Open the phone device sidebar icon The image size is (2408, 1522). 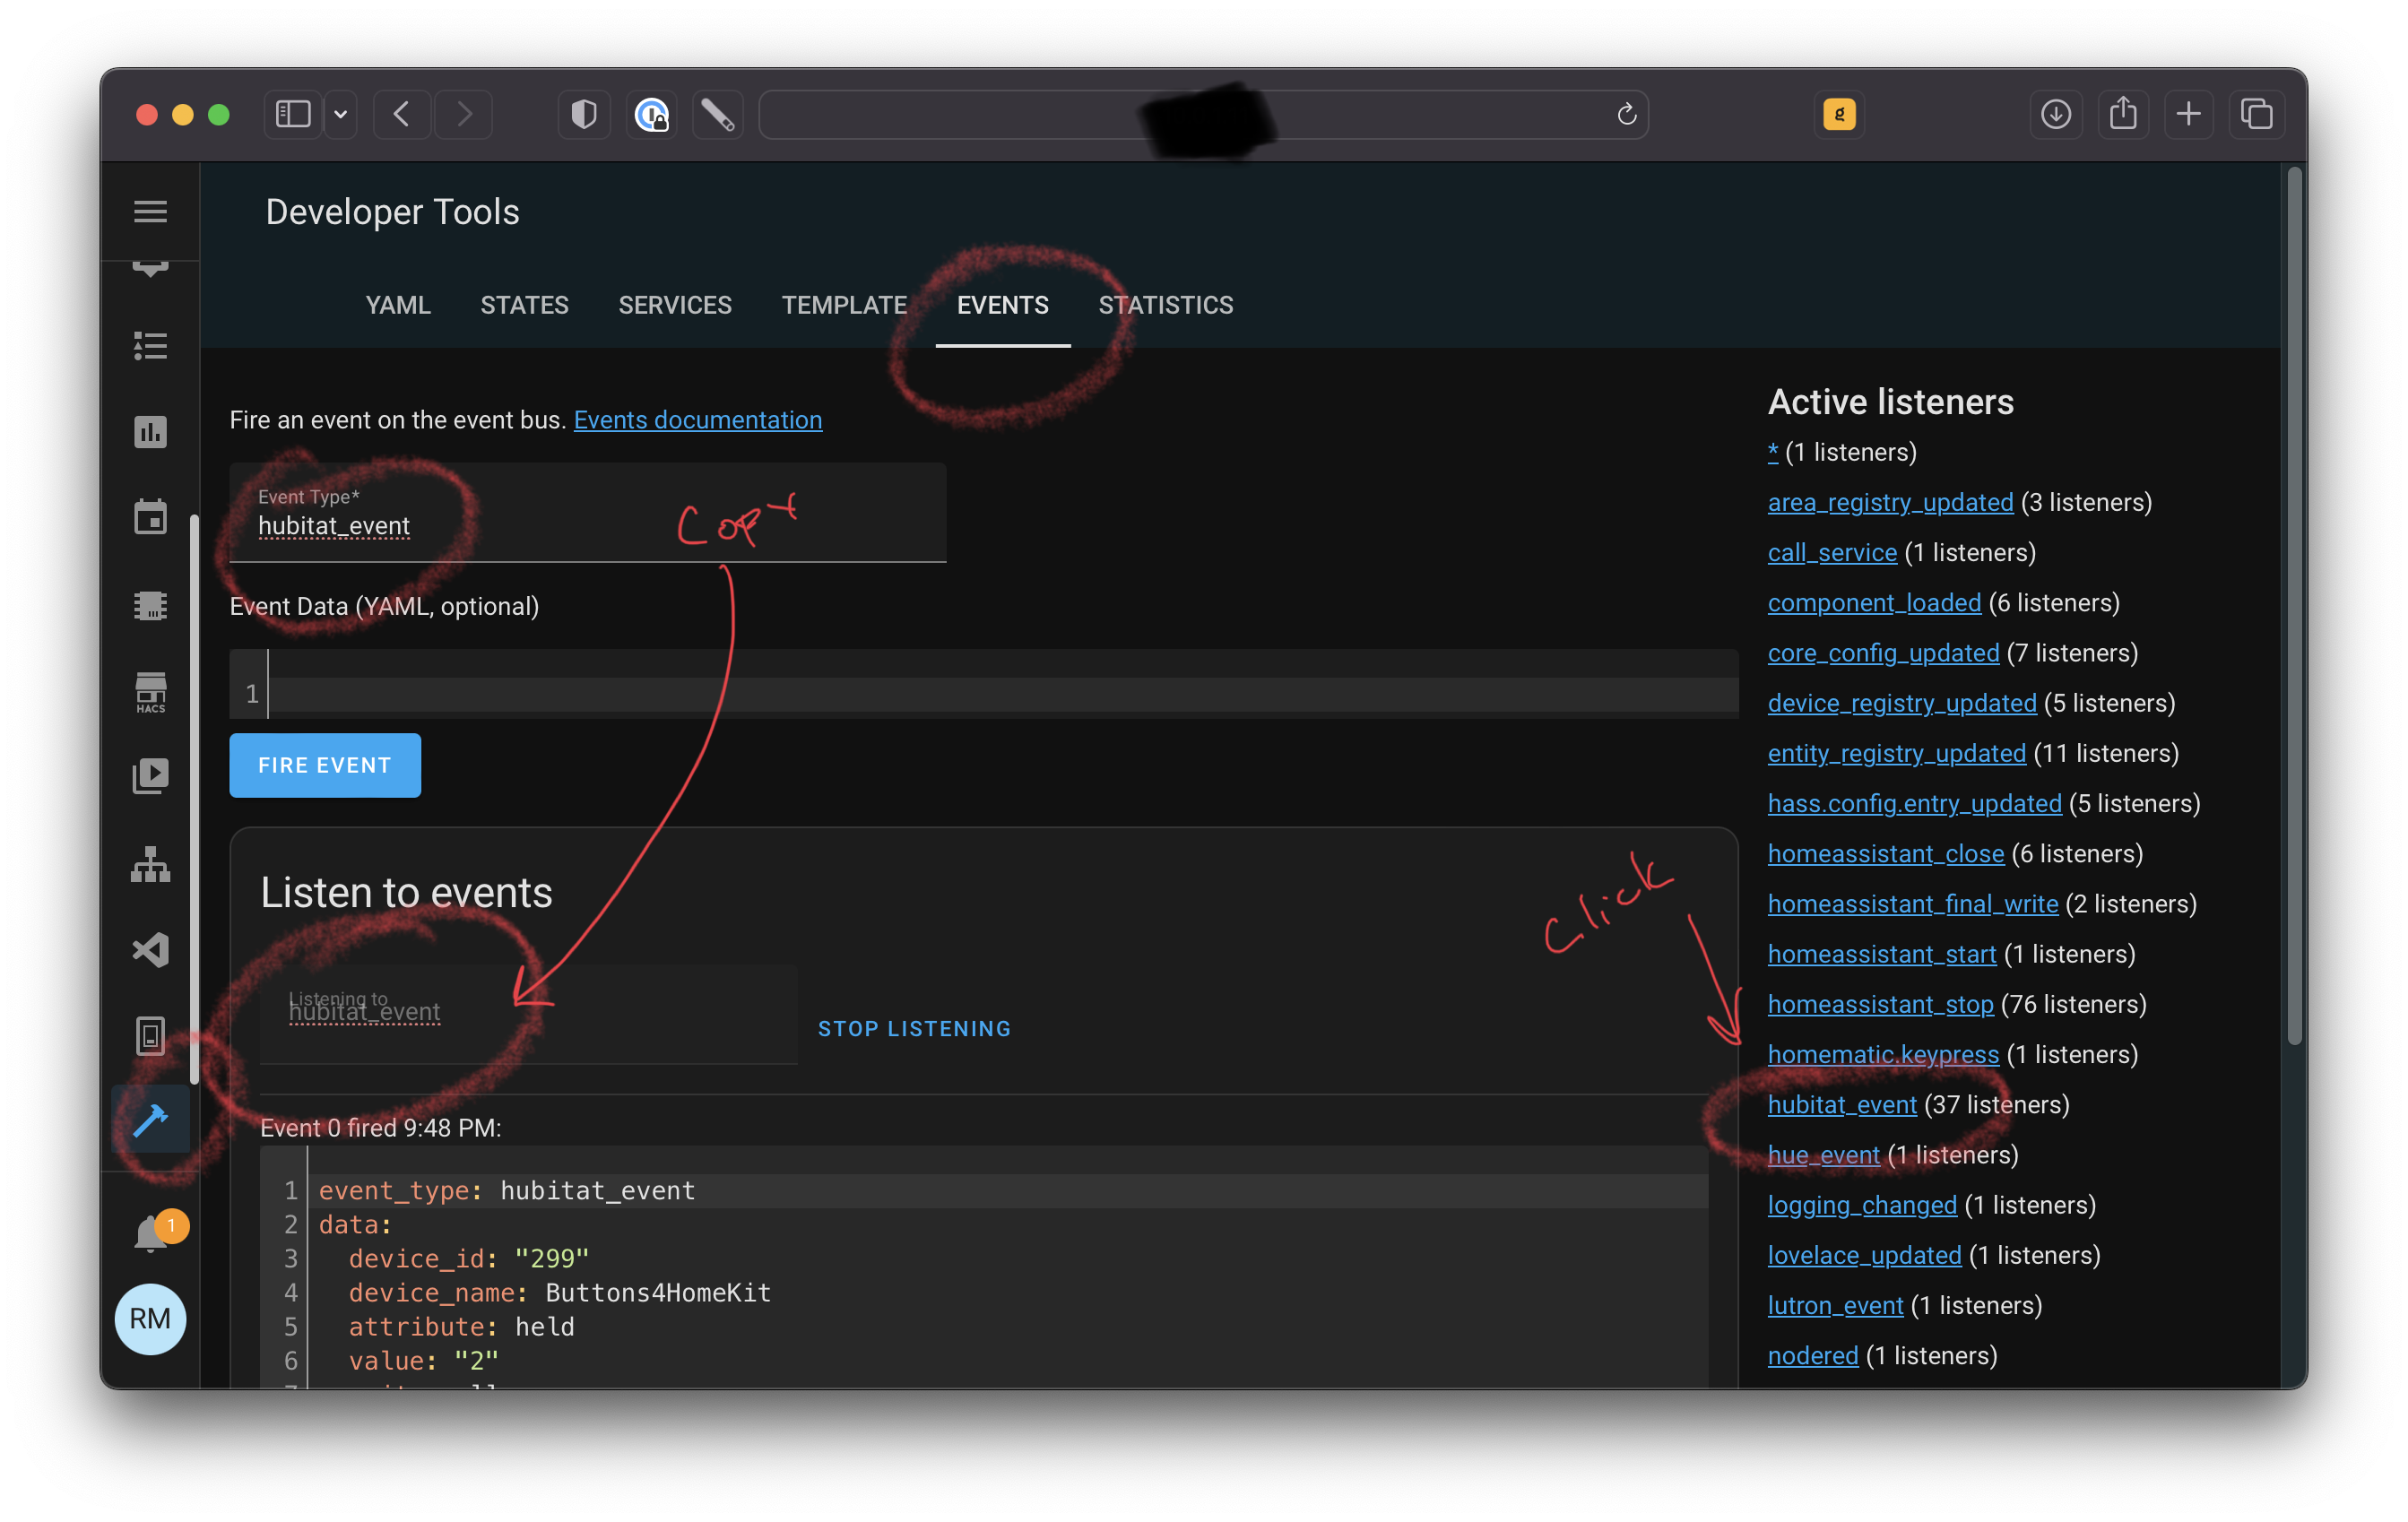click(150, 1036)
